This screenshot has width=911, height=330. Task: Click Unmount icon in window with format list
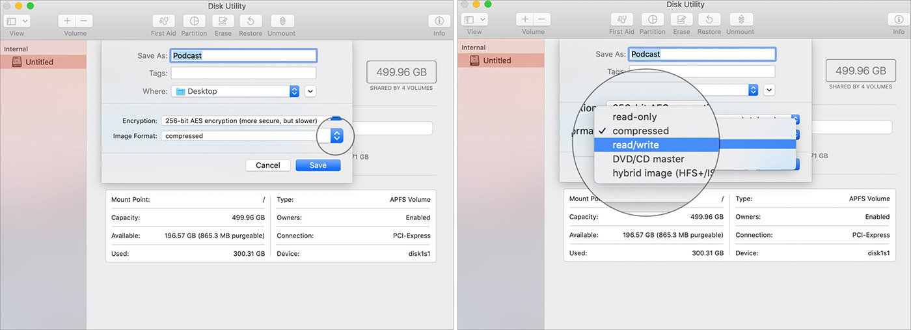[x=741, y=20]
